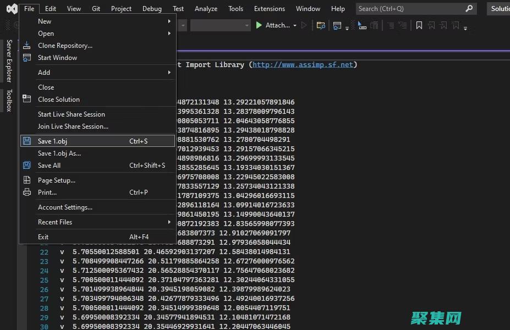
Task: Select Account Settings menu entry
Action: tap(65, 207)
